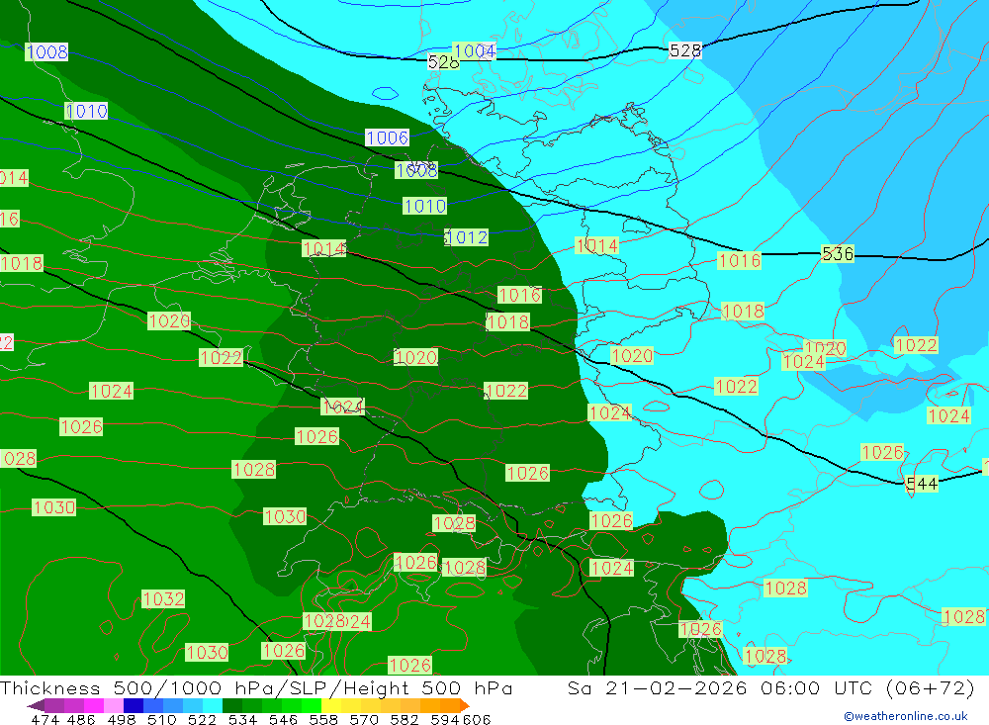The height and width of the screenshot is (725, 989).
Task: Click the legend value 510
Action: tap(161, 719)
